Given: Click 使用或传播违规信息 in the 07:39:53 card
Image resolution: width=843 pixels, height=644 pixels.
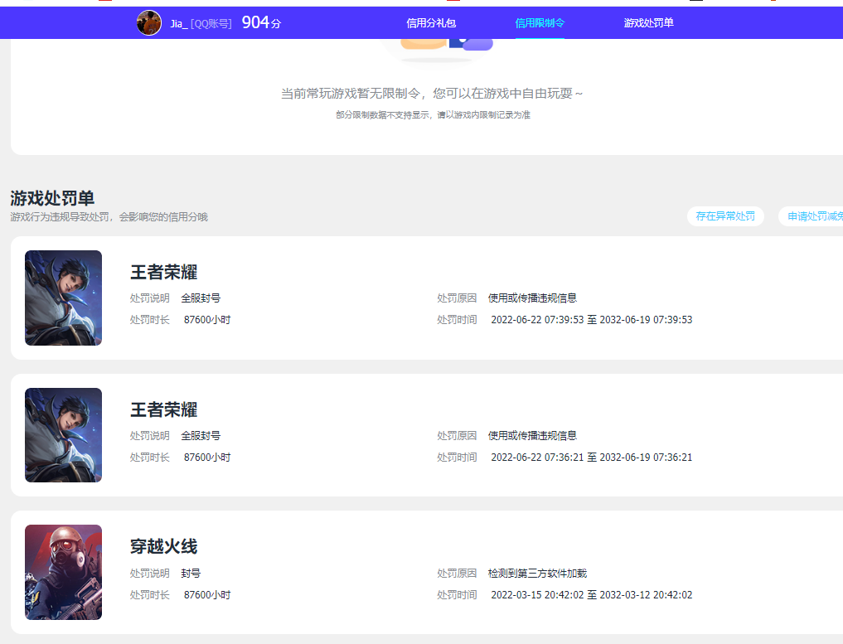Looking at the screenshot, I should point(532,298).
